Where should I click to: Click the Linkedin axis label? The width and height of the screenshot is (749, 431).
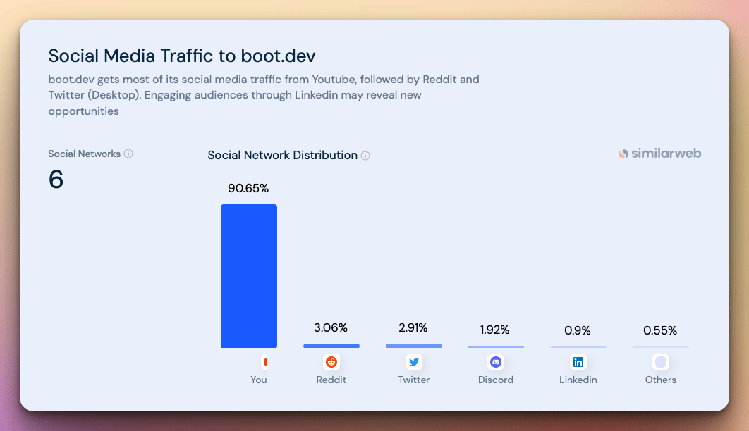point(578,380)
